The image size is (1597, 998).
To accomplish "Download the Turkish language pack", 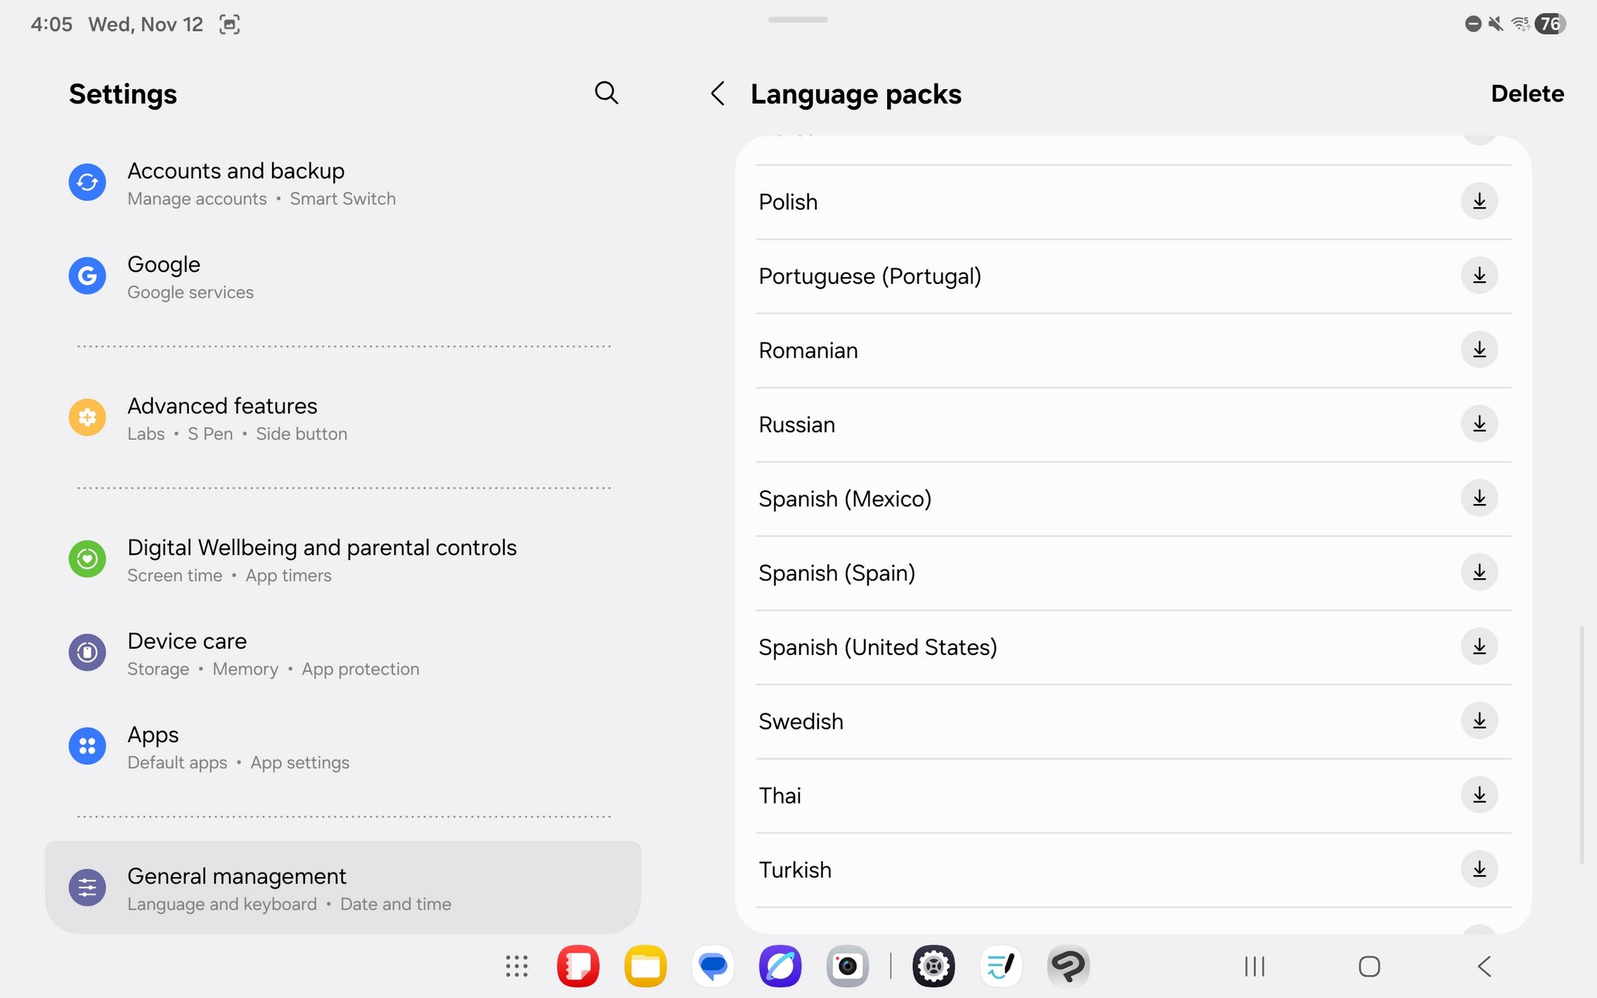I will [x=1479, y=869].
